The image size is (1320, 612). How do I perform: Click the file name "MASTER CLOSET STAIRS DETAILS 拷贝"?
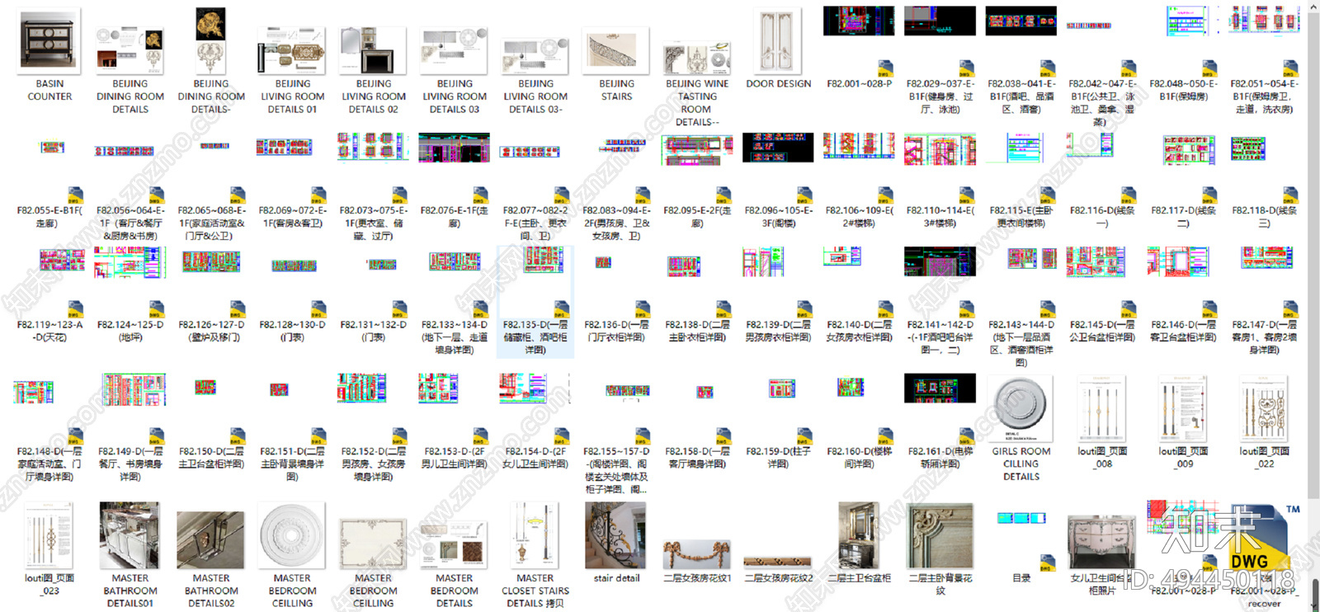click(535, 591)
